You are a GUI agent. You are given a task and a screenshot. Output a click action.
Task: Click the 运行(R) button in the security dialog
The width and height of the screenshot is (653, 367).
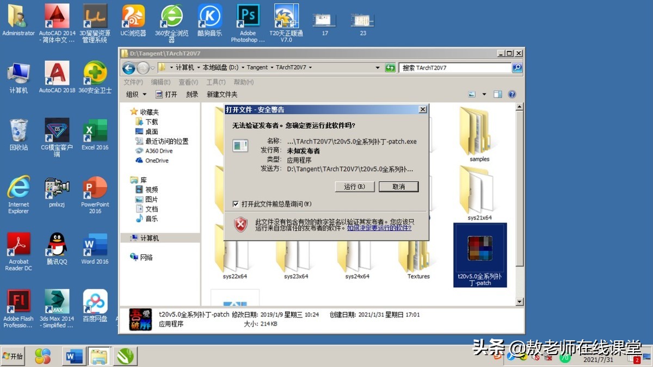point(354,186)
